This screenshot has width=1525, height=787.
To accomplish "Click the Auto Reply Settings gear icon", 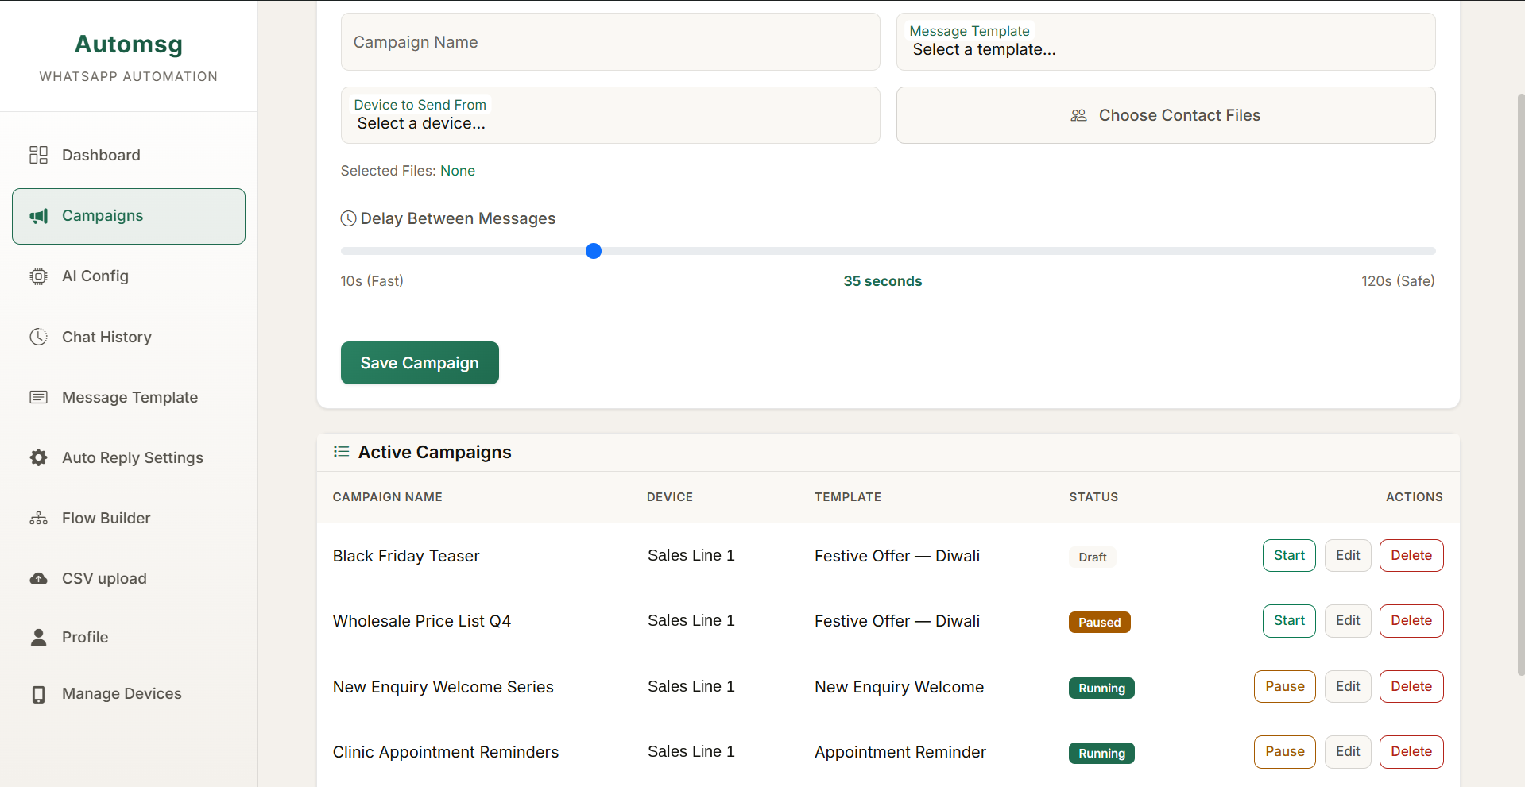I will [38, 457].
